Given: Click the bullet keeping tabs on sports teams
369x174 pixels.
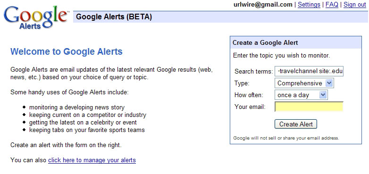Looking at the screenshot, I should coord(87,130).
